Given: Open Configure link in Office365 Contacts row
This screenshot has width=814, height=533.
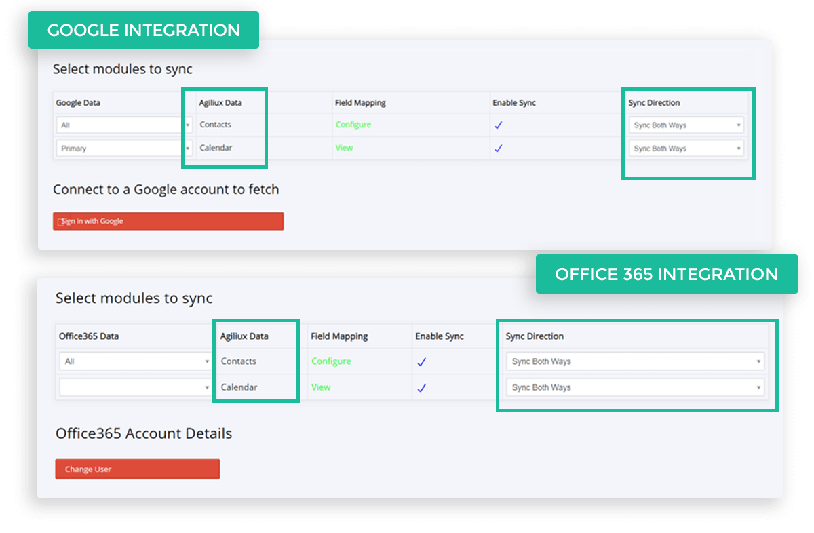Looking at the screenshot, I should [x=331, y=361].
